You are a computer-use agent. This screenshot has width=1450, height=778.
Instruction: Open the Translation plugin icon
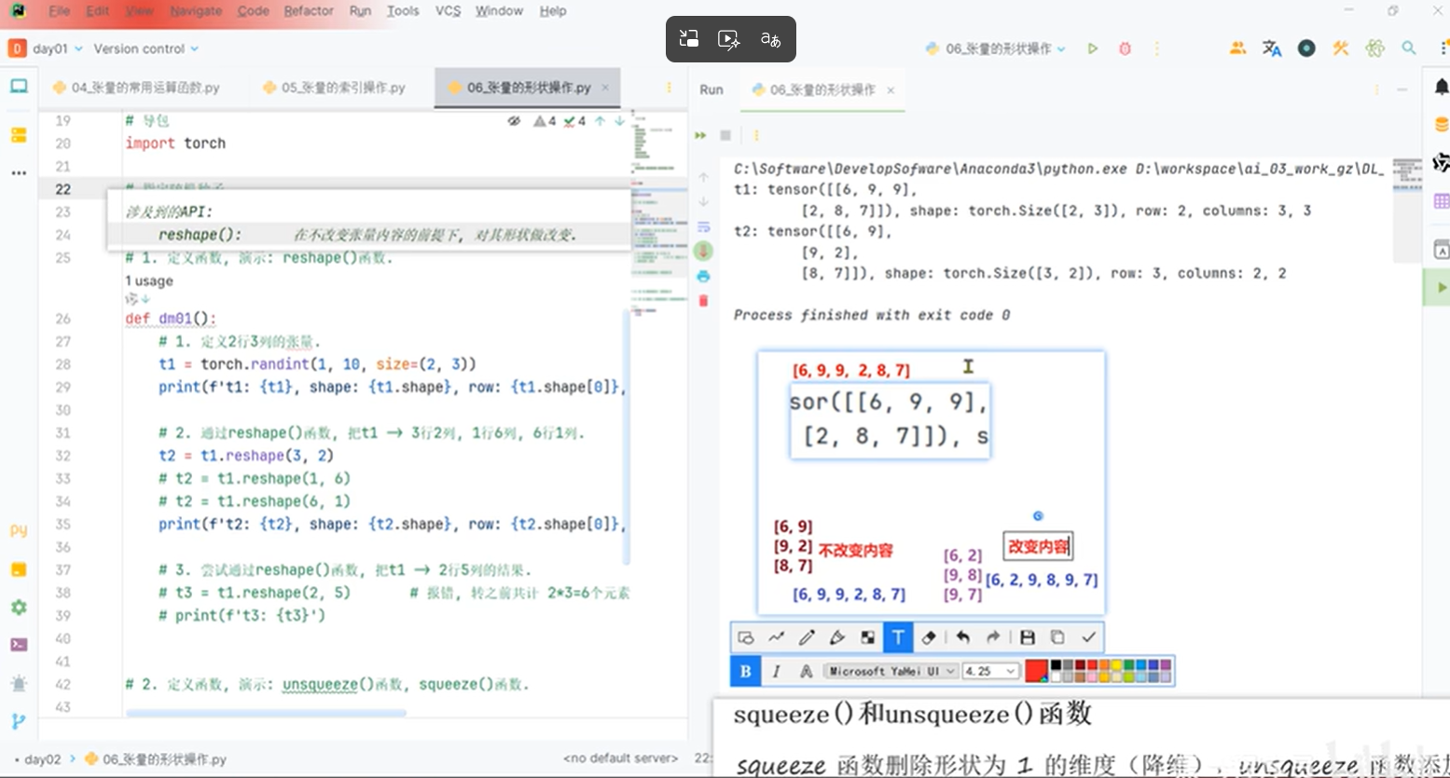click(1272, 48)
